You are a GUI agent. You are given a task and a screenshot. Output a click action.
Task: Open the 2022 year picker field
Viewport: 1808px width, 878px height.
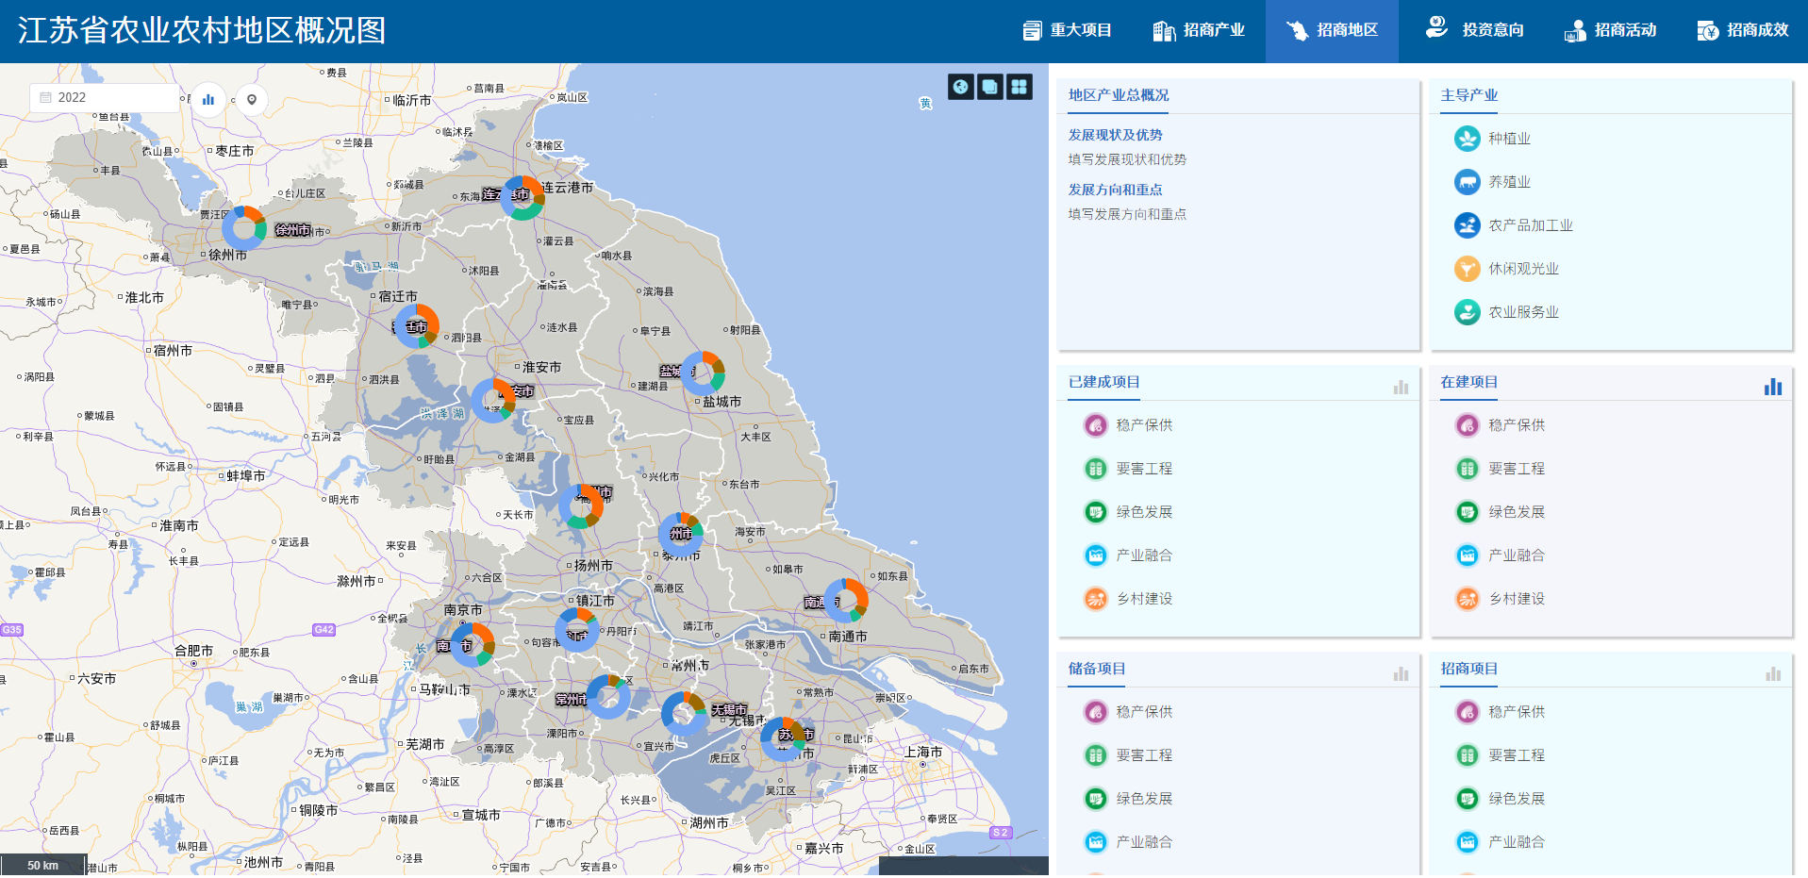[104, 98]
